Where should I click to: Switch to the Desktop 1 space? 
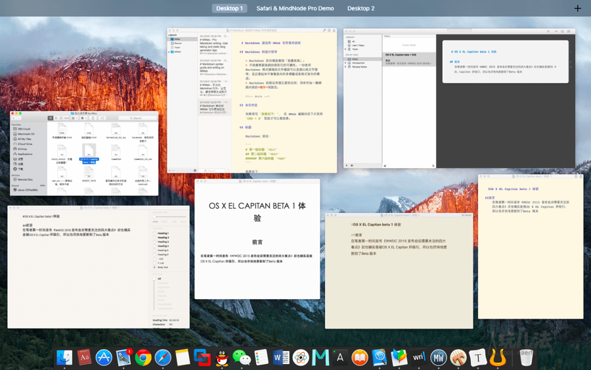pyautogui.click(x=230, y=9)
